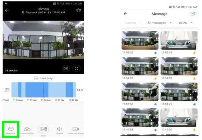Click the motion icon beside Play back
The width and height of the screenshot is (202, 140).
pyautogui.click(x=23, y=12)
